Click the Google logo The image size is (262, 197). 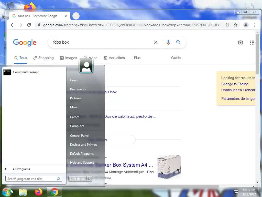coord(25,43)
